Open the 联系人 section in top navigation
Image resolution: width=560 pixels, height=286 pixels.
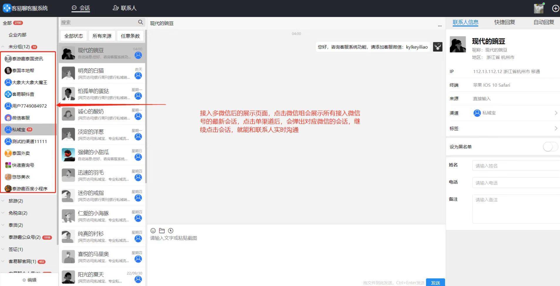(124, 8)
